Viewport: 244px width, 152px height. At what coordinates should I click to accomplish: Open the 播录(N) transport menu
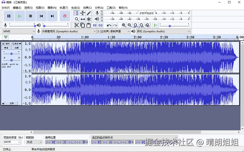click(x=52, y=8)
